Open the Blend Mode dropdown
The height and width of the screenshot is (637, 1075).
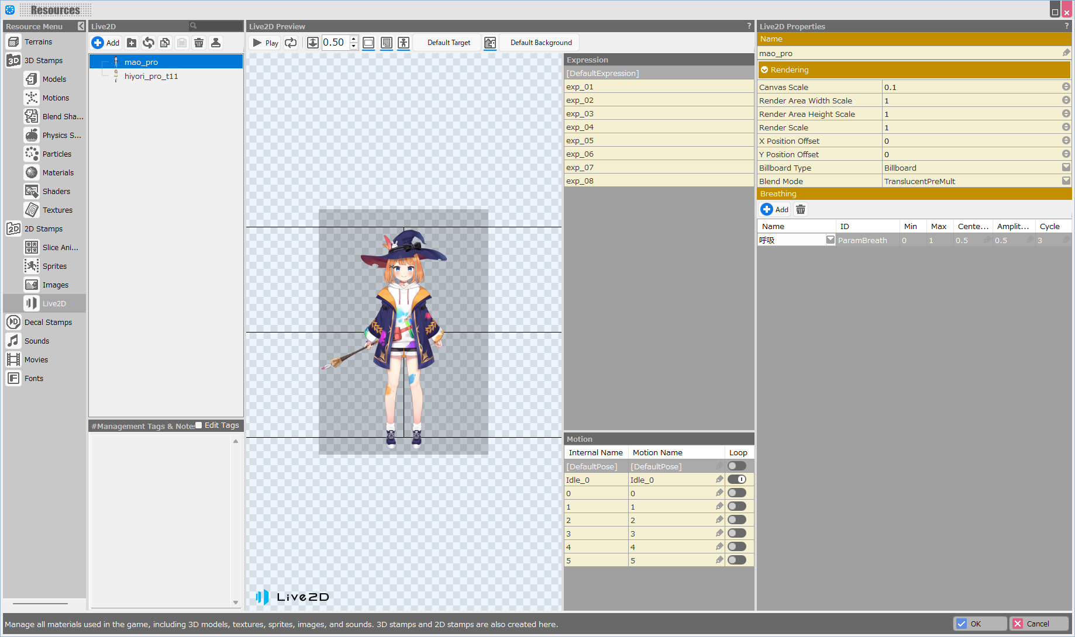coord(1066,181)
